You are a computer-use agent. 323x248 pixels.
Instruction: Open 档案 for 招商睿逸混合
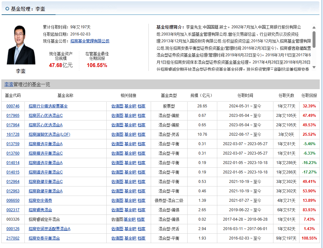(142, 210)
